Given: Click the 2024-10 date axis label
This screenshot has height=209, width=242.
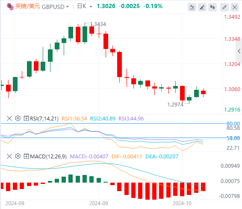Looking at the screenshot, I should click(x=182, y=203).
